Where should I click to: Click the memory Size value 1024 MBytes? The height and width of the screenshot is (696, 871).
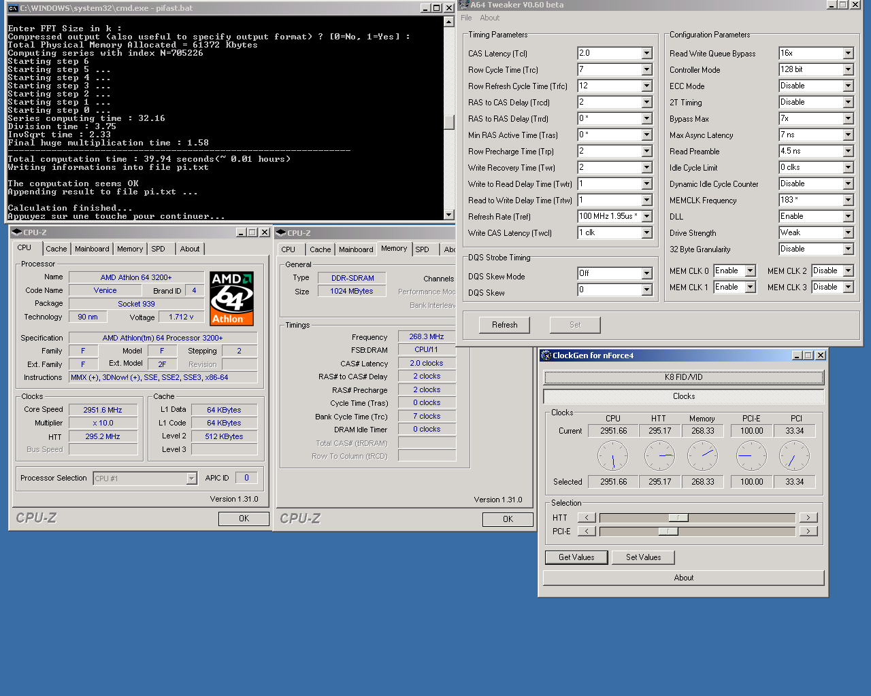352,291
